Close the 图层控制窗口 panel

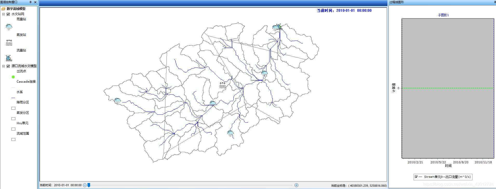tap(35, 2)
